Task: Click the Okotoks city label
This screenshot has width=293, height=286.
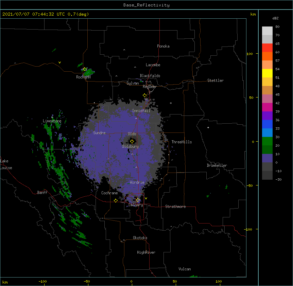Action: [140, 238]
